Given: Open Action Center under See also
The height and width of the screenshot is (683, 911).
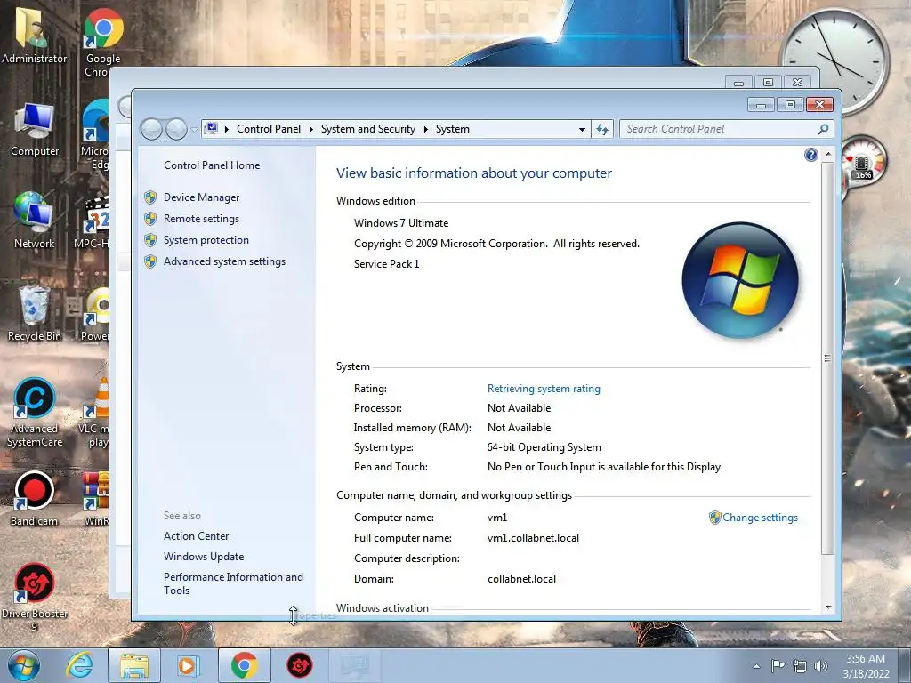Looking at the screenshot, I should pyautogui.click(x=196, y=536).
